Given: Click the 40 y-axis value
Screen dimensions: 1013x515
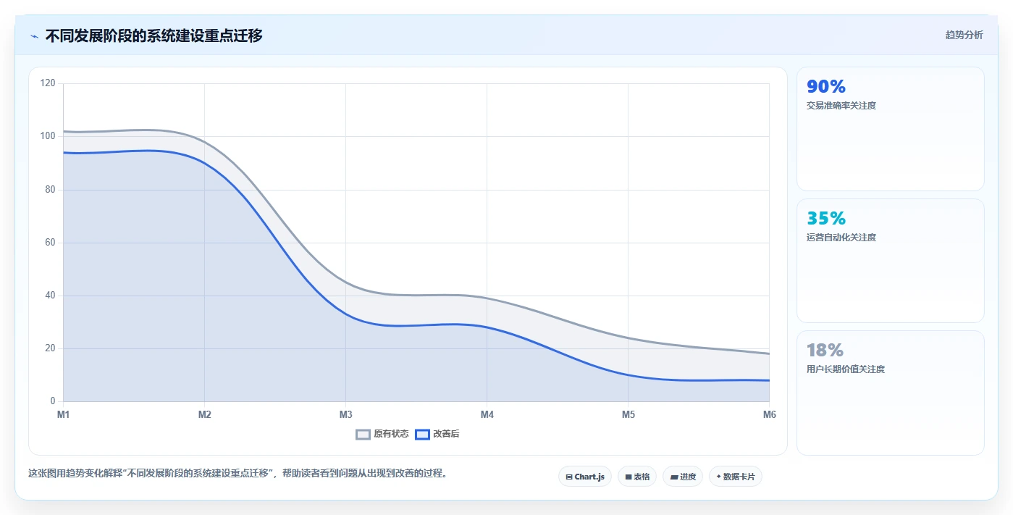Looking at the screenshot, I should point(50,296).
